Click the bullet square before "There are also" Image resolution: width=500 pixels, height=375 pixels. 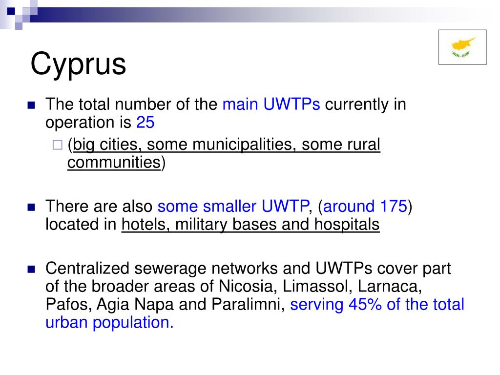click(31, 208)
